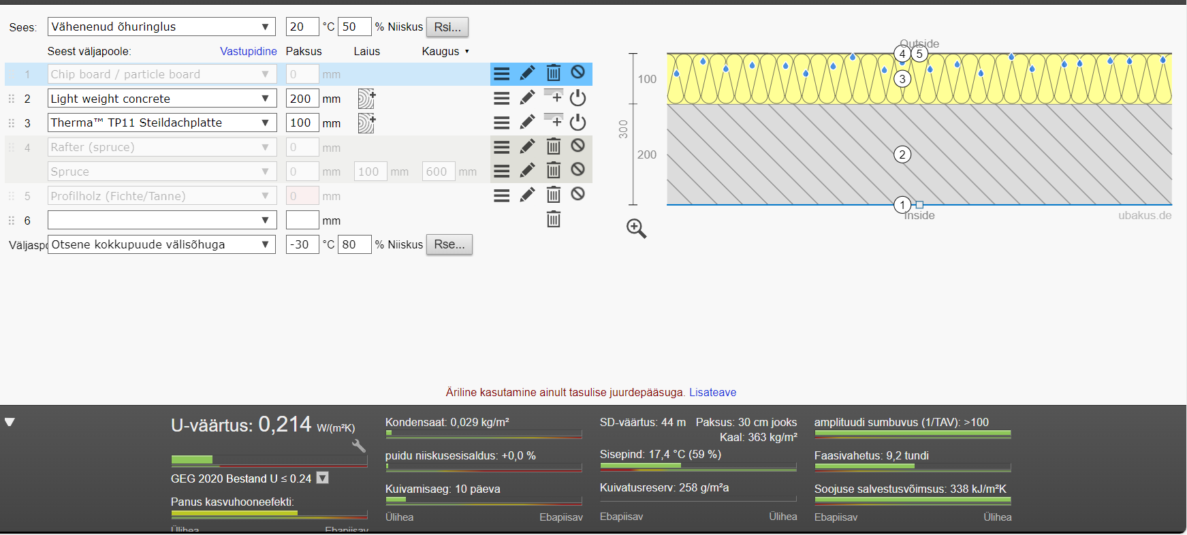Open the GEG 2020 Bestand standard dropdown
Viewport: 1187px width, 535px height.
point(323,478)
